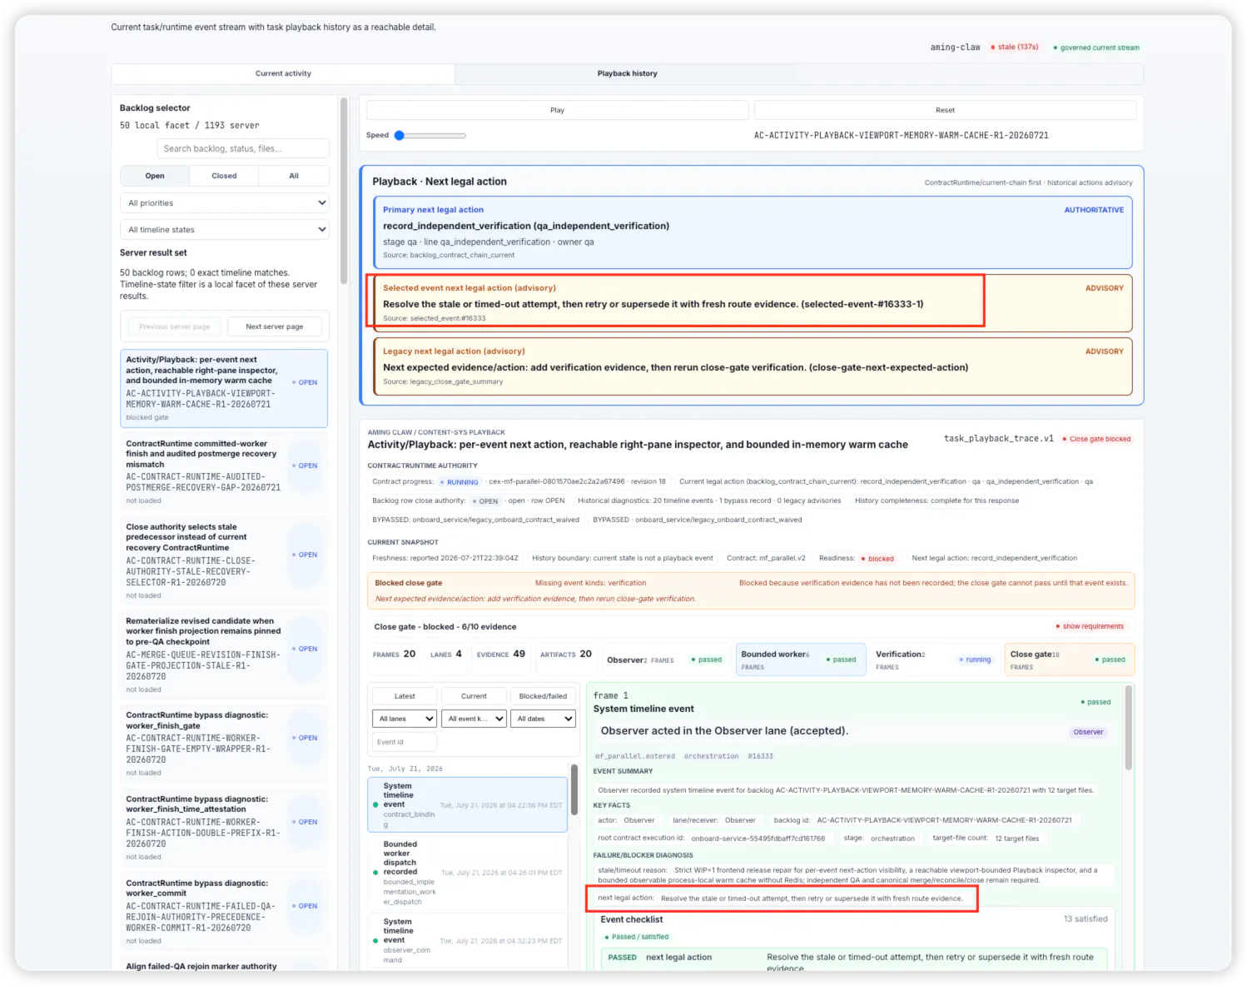Select the Close gate frames card
Image resolution: width=1247 pixels, height=986 pixels.
pyautogui.click(x=1070, y=660)
